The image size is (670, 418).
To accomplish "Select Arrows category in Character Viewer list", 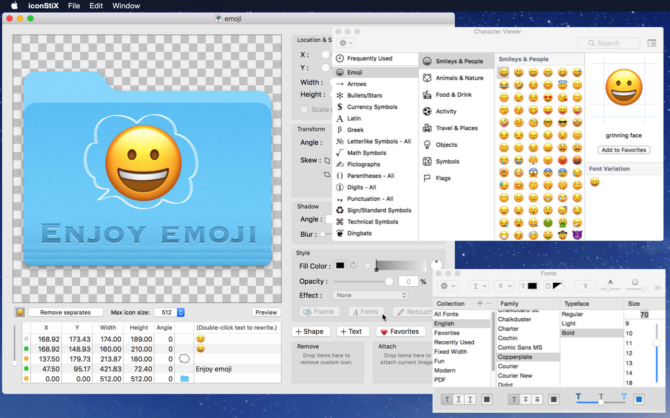I will (x=375, y=84).
